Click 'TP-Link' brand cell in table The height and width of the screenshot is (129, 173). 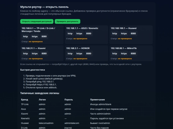pyautogui.click(x=25, y=104)
